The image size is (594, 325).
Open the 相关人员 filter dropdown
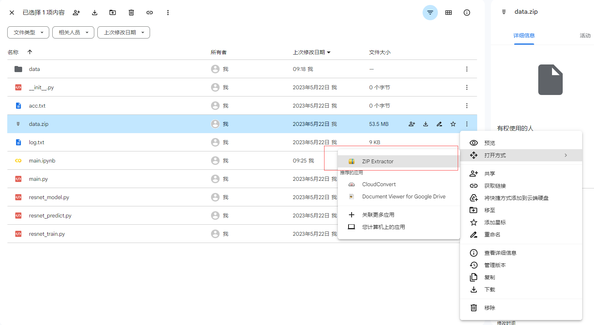pos(73,32)
